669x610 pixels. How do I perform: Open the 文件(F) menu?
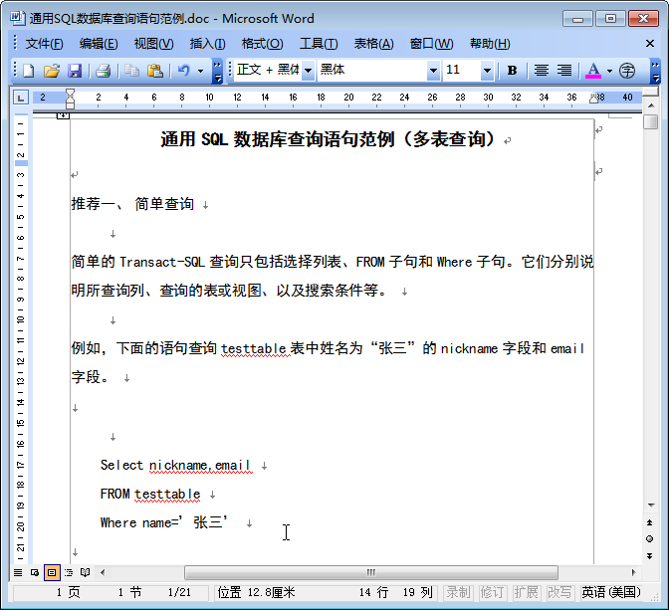(x=44, y=44)
